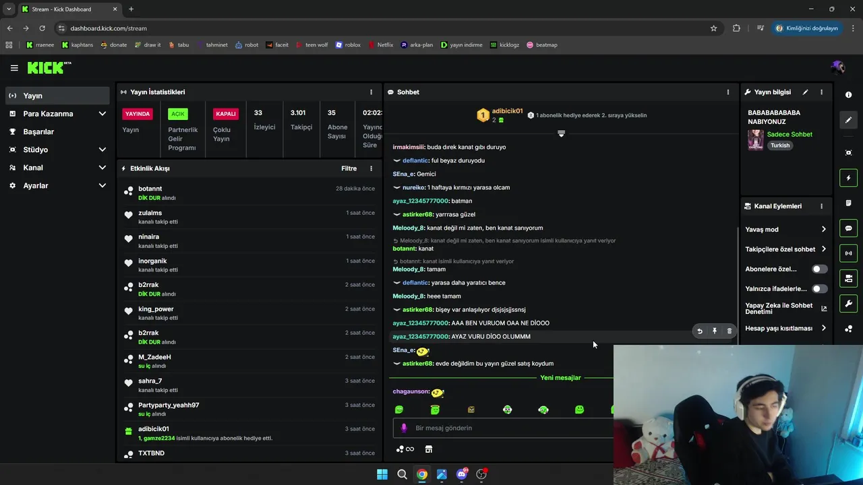Click the KAPALI multistream badge
The image size is (863, 485).
(226, 114)
